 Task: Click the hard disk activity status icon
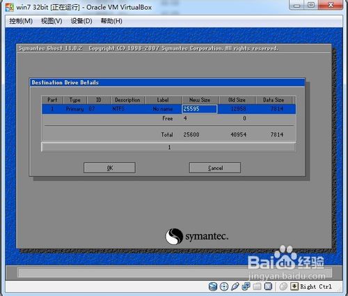213,286
